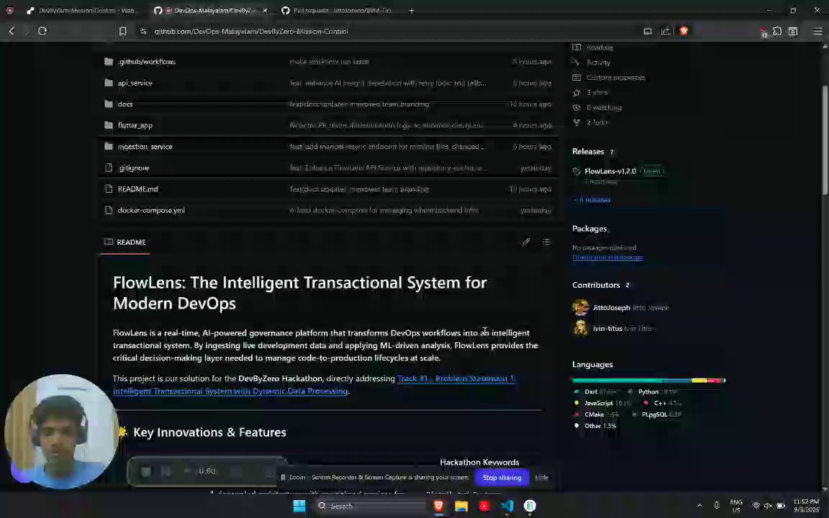Switch to the DevByZero-Mission-Control Web tab
The height and width of the screenshot is (518, 829).
coord(82,10)
